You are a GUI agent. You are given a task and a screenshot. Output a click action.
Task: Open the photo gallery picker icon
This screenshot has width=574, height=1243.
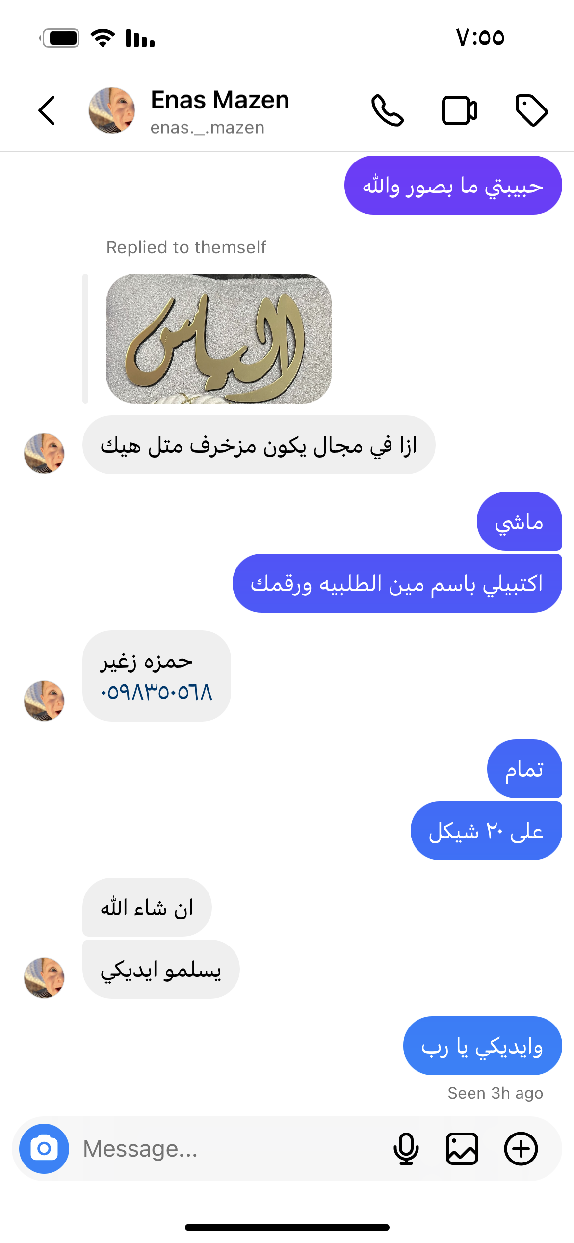coord(462,1149)
